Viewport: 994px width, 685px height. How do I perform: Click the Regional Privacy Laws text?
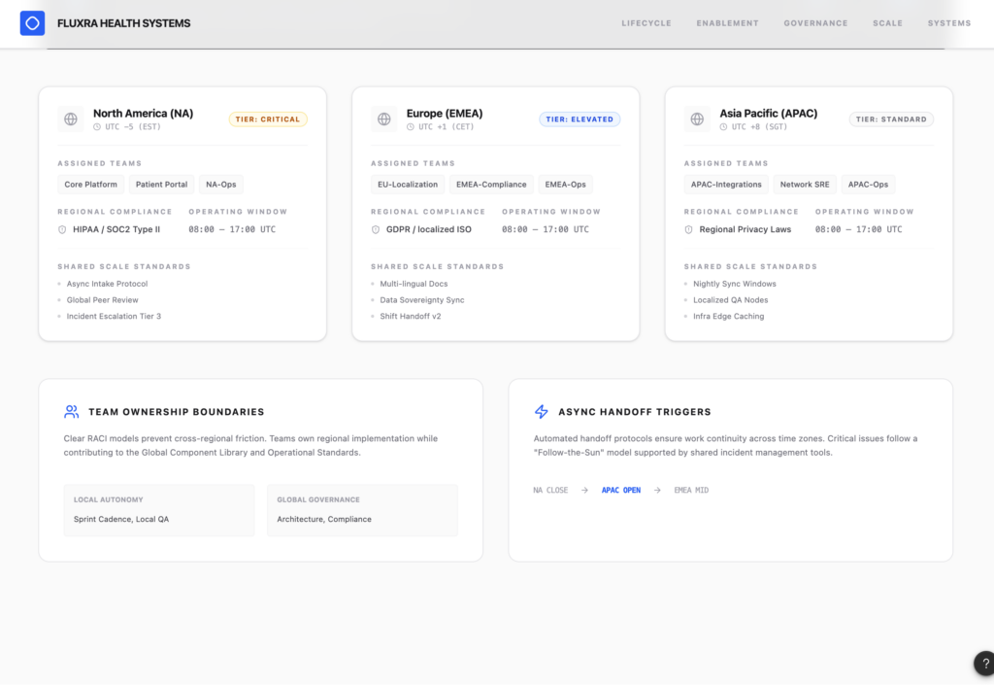click(x=745, y=229)
